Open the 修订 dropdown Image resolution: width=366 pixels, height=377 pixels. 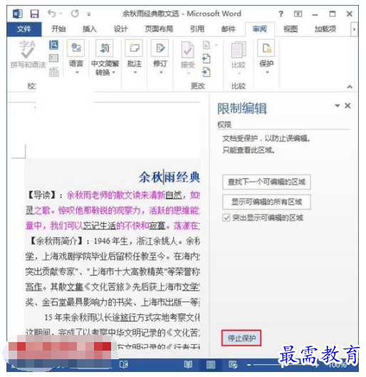click(x=160, y=58)
